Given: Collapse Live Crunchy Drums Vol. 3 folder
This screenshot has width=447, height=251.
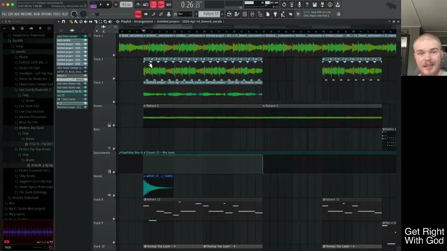Looking at the screenshot, I should (32, 90).
